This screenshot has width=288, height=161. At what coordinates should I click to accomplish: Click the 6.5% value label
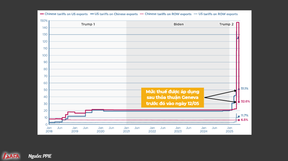click(245, 120)
